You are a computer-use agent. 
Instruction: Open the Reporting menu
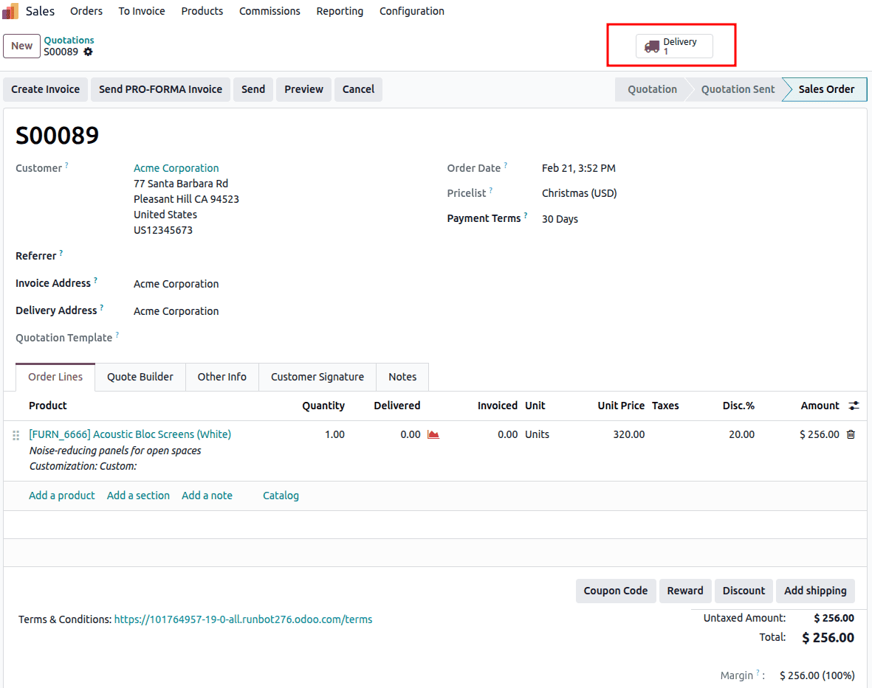[x=340, y=11]
